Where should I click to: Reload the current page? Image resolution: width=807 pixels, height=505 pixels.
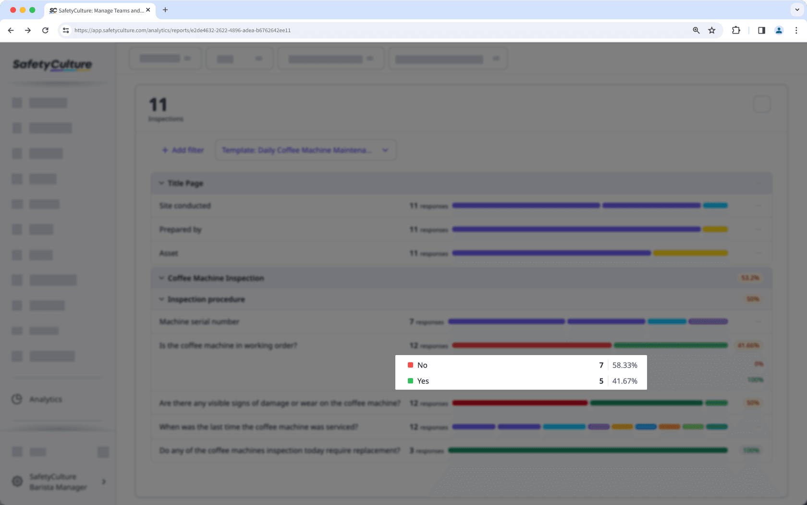click(45, 30)
